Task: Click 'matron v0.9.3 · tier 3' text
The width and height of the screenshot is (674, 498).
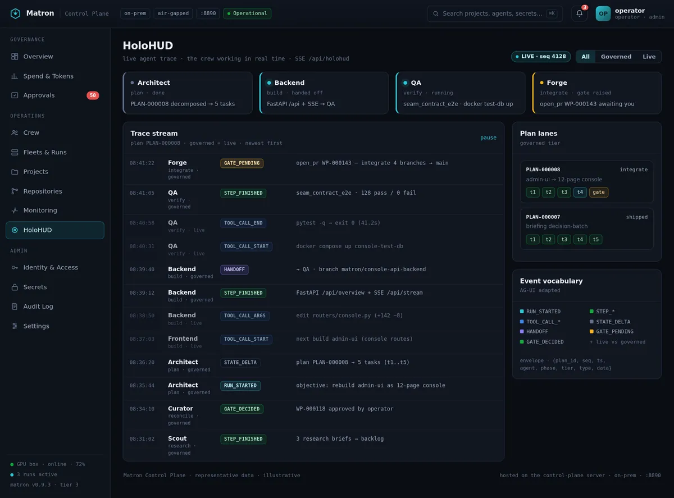Action: 44,485
